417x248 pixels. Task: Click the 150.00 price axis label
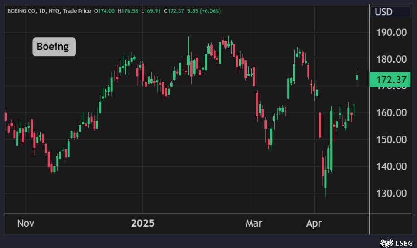pos(391,140)
